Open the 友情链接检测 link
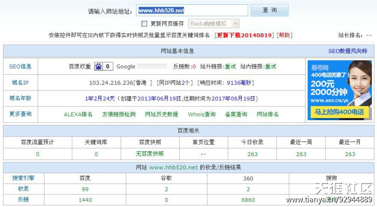 [119, 114]
